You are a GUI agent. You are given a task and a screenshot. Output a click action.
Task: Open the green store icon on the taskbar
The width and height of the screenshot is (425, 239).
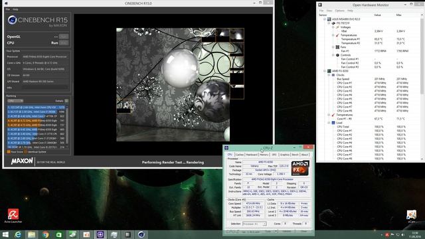pyautogui.click(x=59, y=234)
